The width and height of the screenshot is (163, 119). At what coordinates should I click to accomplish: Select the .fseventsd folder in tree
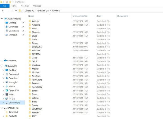[x=13, y=112]
